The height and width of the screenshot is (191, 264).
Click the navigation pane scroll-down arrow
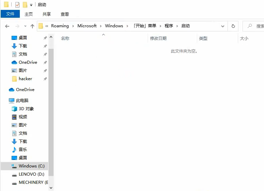click(x=51, y=188)
